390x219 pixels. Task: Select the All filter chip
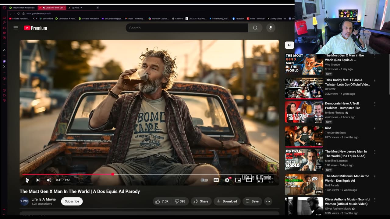289,45
